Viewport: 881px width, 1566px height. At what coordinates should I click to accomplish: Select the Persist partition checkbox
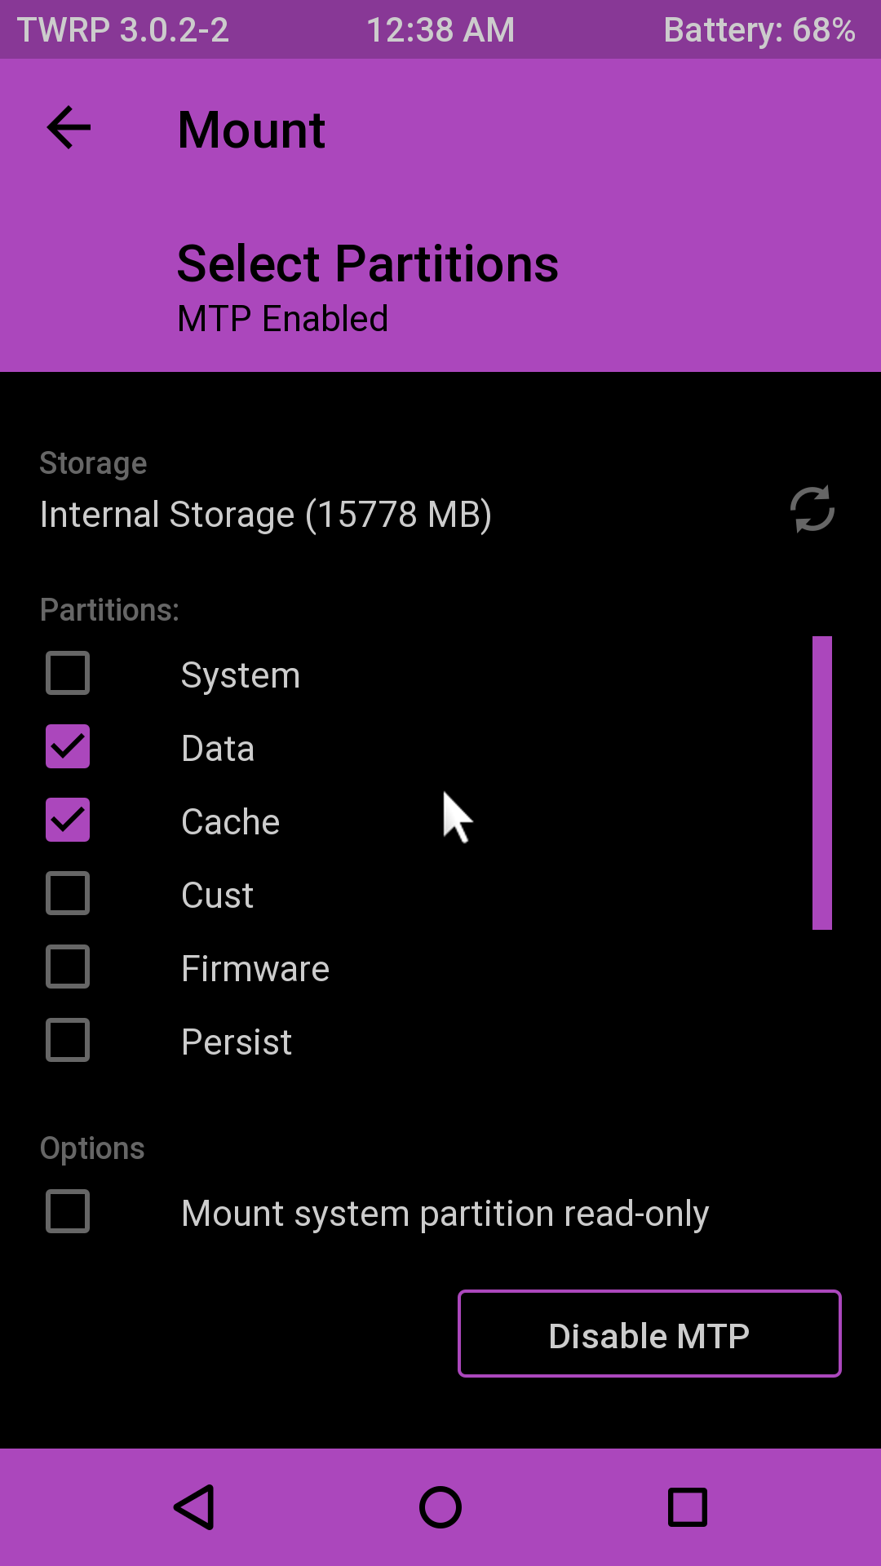pos(68,1041)
